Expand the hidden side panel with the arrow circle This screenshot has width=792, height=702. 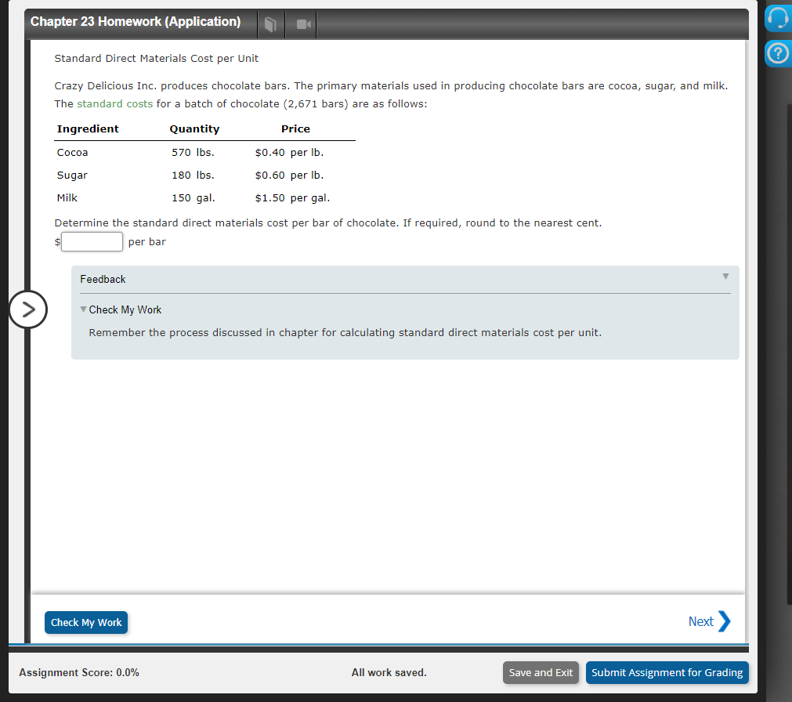[28, 309]
